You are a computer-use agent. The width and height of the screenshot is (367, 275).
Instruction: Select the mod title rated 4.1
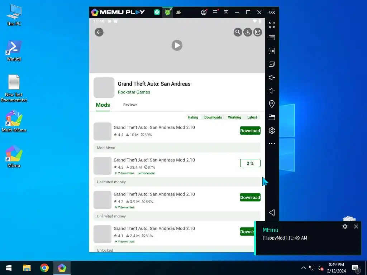click(x=154, y=228)
